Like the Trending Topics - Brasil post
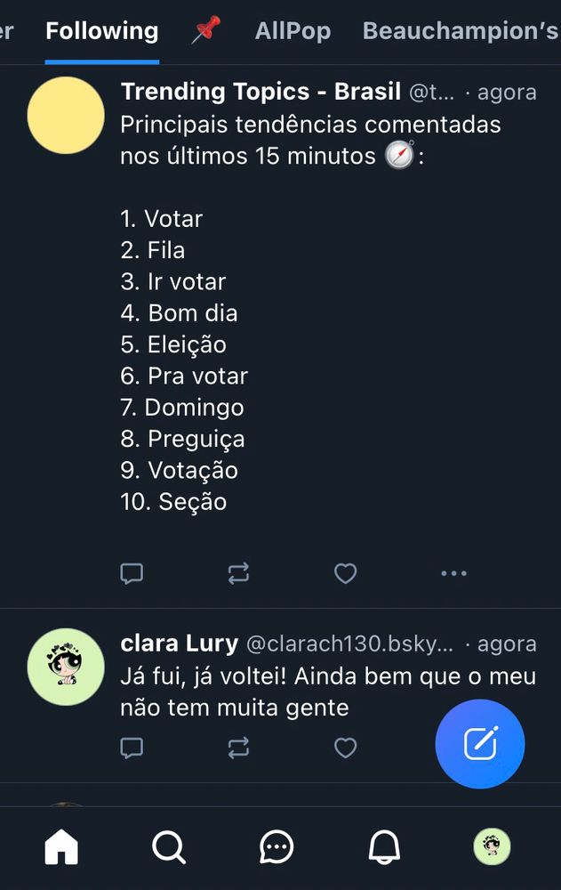Screen dimensions: 561x890 (x=345, y=574)
